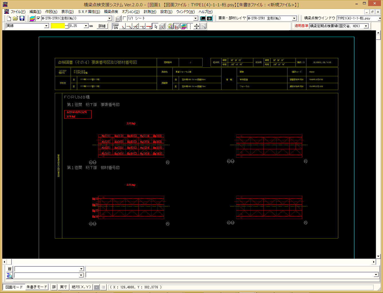Open the 編集(E) menu

[x=35, y=12]
